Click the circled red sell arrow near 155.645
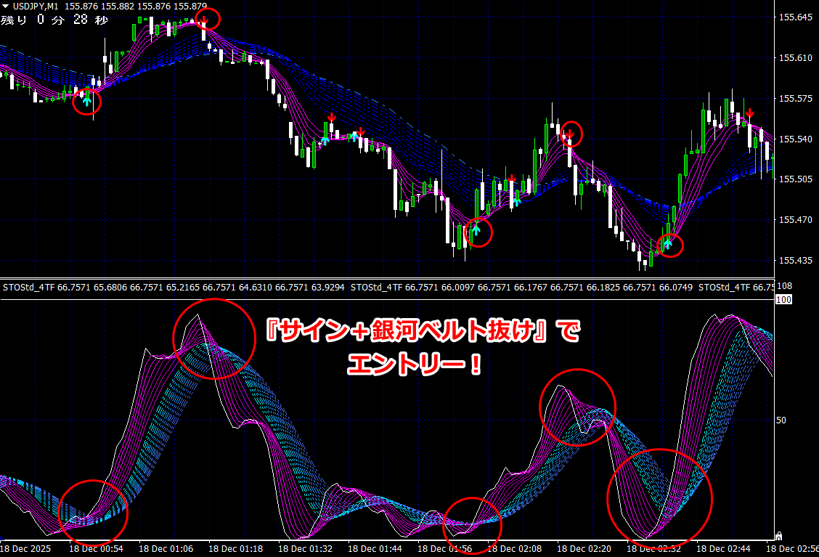This screenshot has height=557, width=819. coord(205,20)
